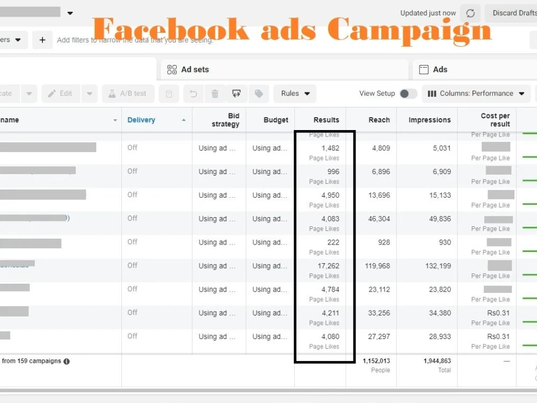
Task: Click the 4,950 results value
Action: click(330, 196)
